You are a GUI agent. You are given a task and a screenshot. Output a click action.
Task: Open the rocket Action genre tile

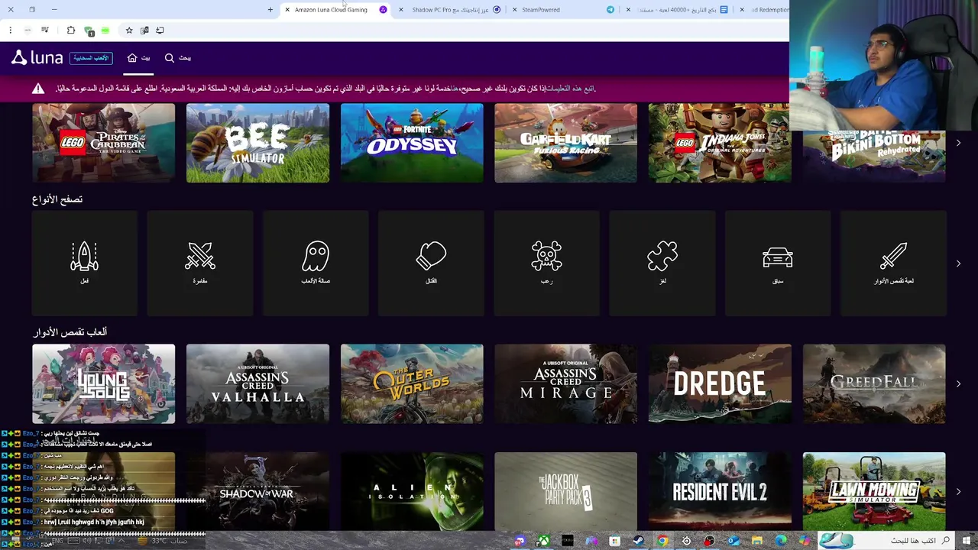click(x=85, y=264)
